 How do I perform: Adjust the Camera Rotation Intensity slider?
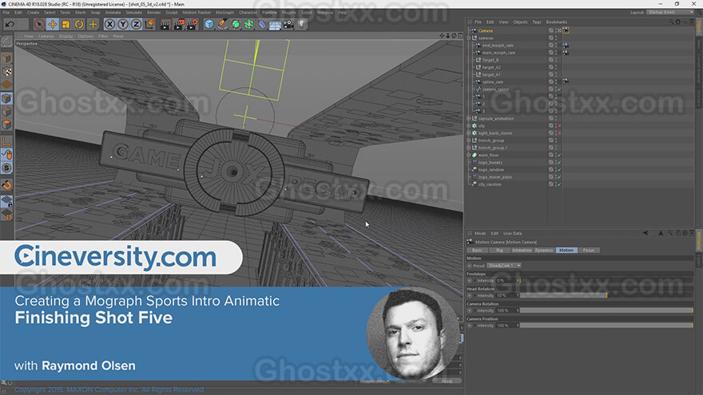click(606, 310)
